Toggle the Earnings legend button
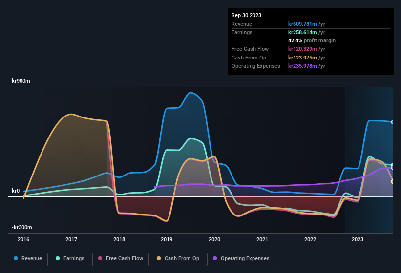 tap(70, 259)
